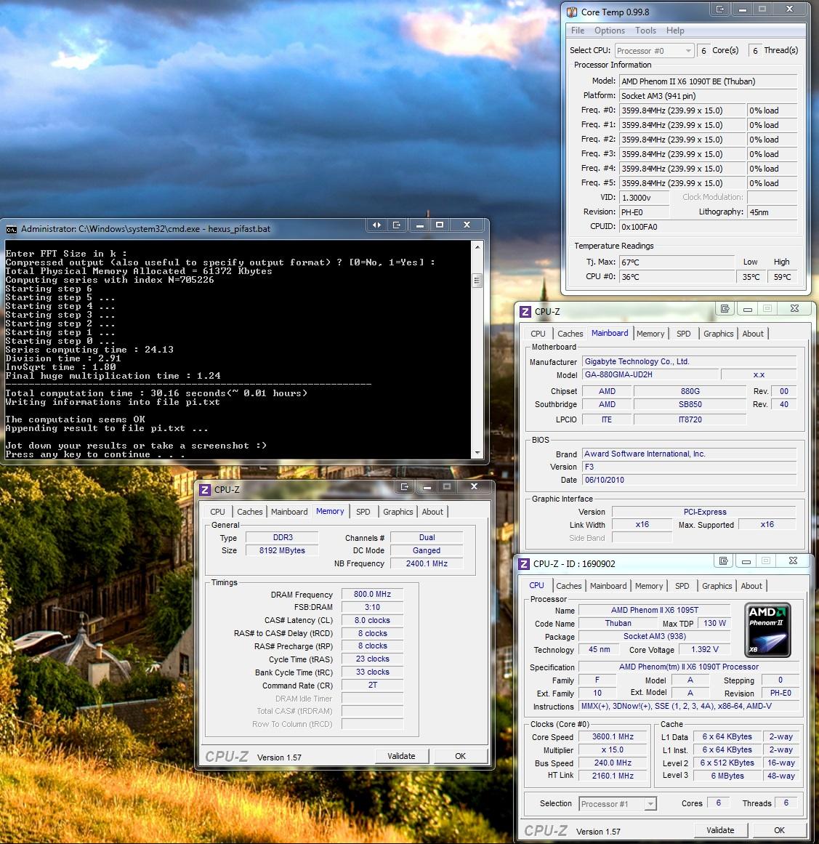Open the Help menu in Core Temp

point(675,31)
